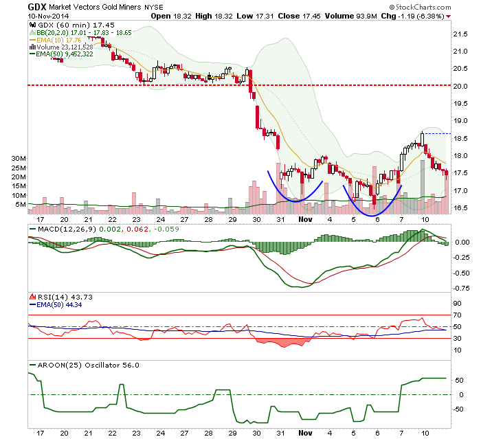The width and height of the screenshot is (481, 439).
Task: Click the Aroon 50 axis label
Action: 459,381
